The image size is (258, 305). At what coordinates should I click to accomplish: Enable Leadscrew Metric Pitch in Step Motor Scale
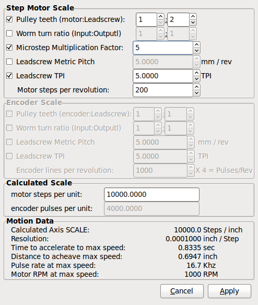9,62
